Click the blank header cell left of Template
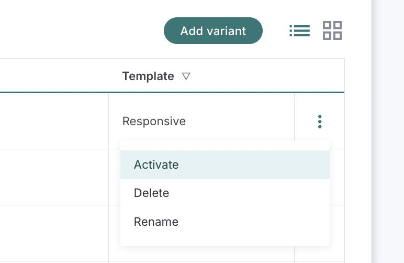404x263 pixels. [52, 76]
